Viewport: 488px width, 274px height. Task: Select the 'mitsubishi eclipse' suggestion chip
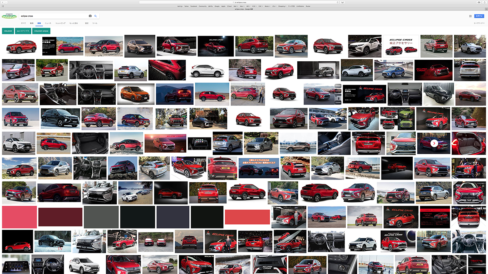pos(41,31)
